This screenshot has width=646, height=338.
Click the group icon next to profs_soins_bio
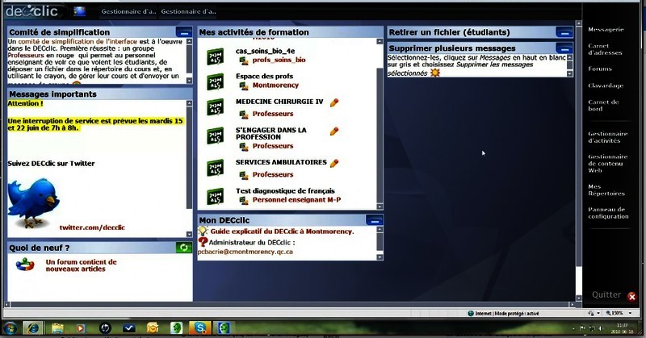244,61
